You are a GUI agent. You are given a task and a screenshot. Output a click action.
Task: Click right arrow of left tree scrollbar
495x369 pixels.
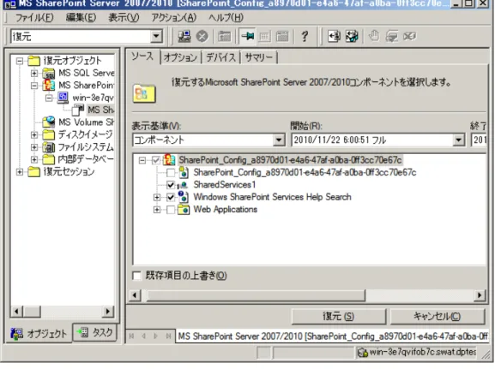(x=107, y=312)
